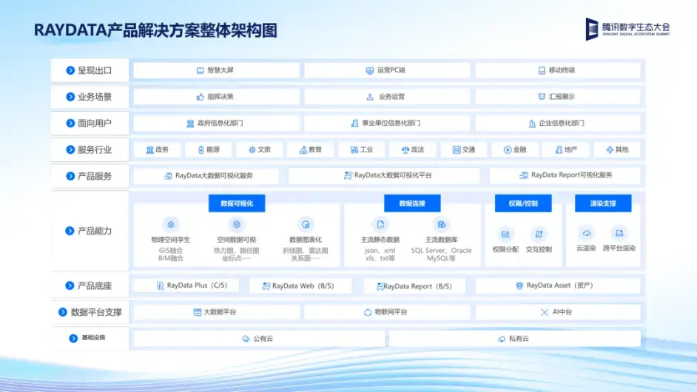Click the round icon above 物理空间孪生
The width and height of the screenshot is (697, 392).
[171, 224]
